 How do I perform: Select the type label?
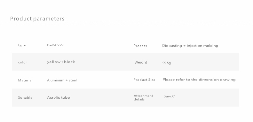click(x=22, y=45)
